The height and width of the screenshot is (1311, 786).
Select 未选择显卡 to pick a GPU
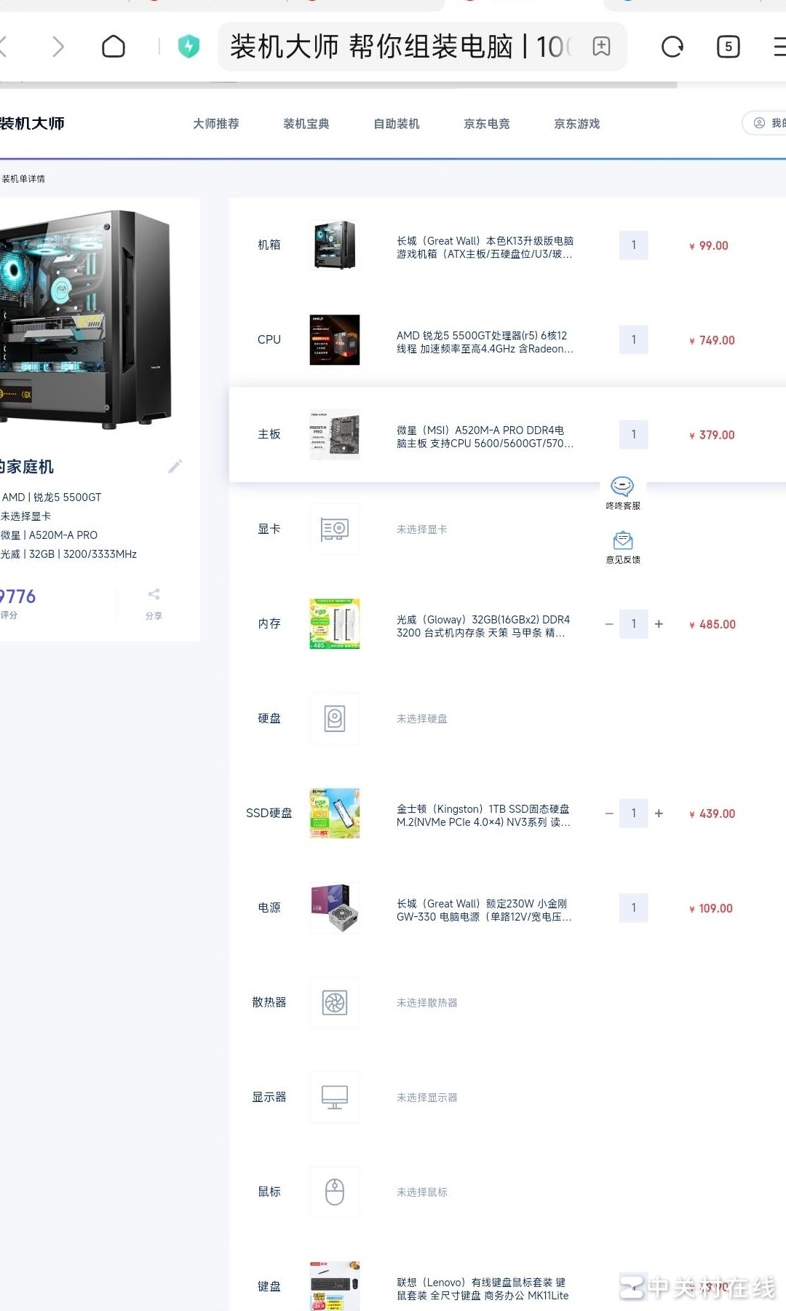pyautogui.click(x=422, y=529)
